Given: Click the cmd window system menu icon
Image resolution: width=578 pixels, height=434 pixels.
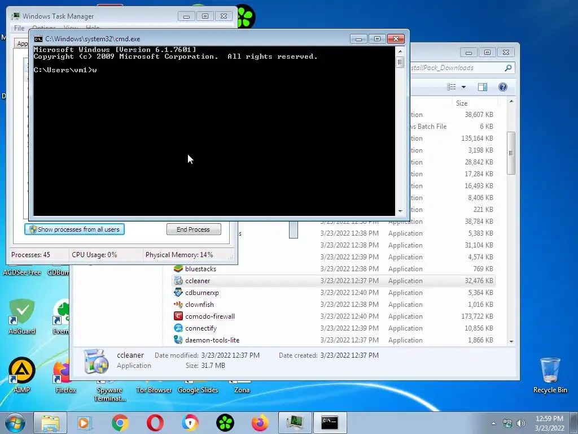Looking at the screenshot, I should [38, 39].
